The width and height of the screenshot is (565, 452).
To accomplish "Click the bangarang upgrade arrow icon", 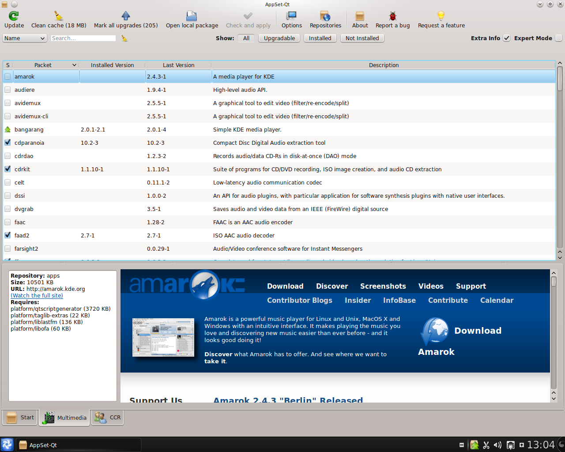I will (x=8, y=129).
